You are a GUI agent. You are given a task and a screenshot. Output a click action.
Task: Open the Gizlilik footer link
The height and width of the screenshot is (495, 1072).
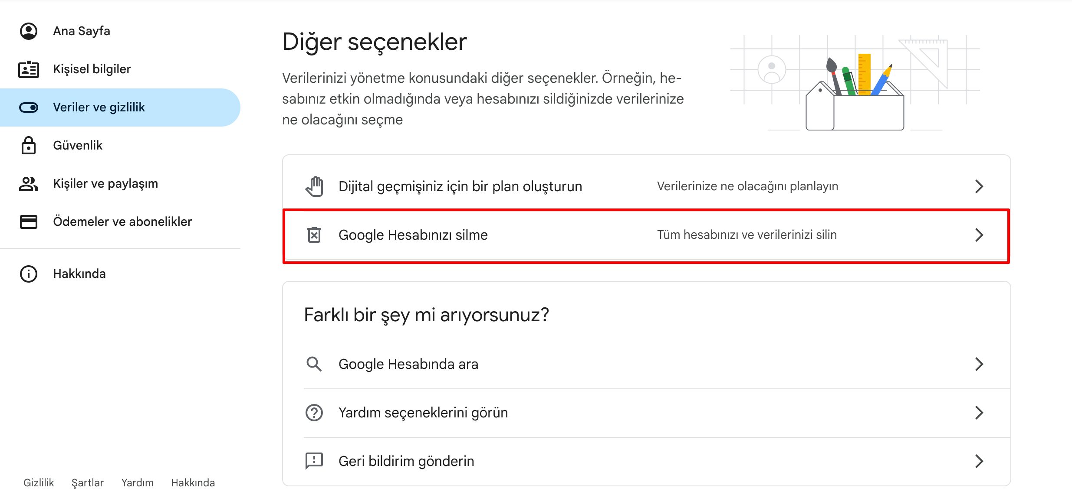38,482
